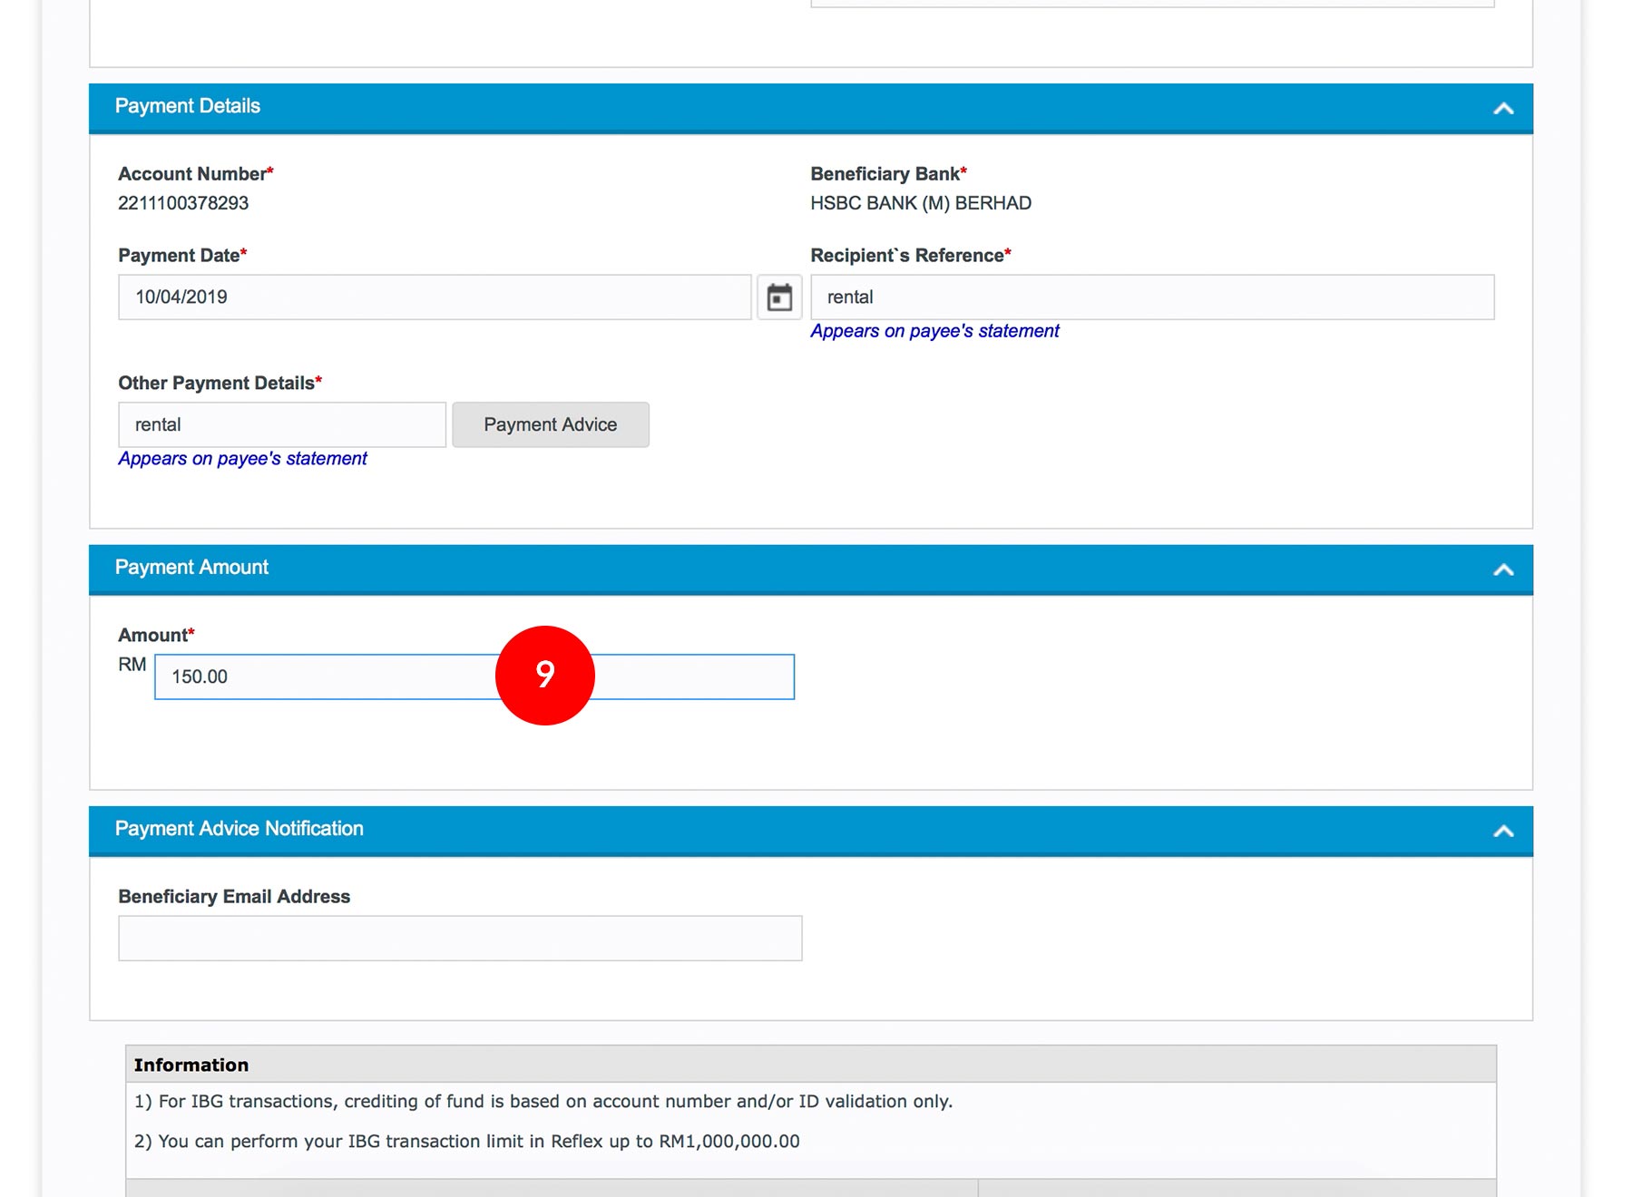Collapse the Payment Advice Notification chevron
1633x1197 pixels.
1502,831
